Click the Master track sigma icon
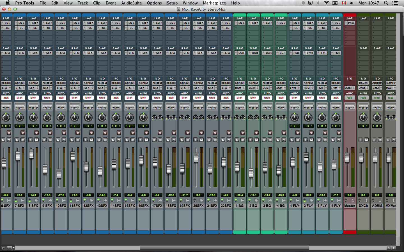 point(353,200)
